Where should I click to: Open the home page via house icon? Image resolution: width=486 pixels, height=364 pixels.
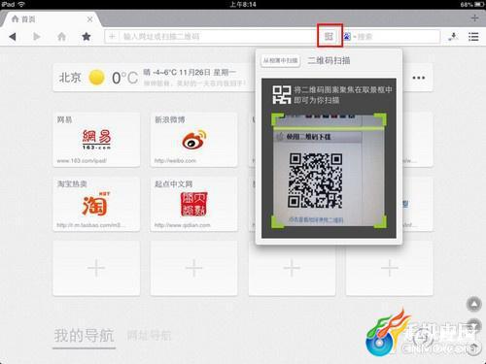[61, 37]
